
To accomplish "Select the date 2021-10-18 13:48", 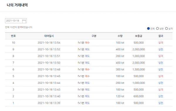I will [49, 70].
